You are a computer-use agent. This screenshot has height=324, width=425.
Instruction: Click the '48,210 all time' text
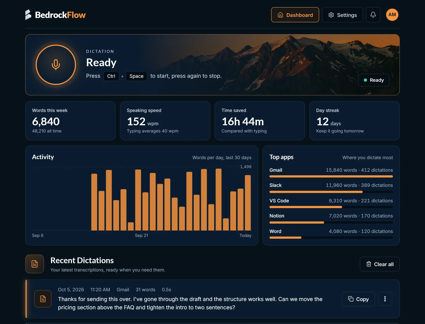[47, 131]
